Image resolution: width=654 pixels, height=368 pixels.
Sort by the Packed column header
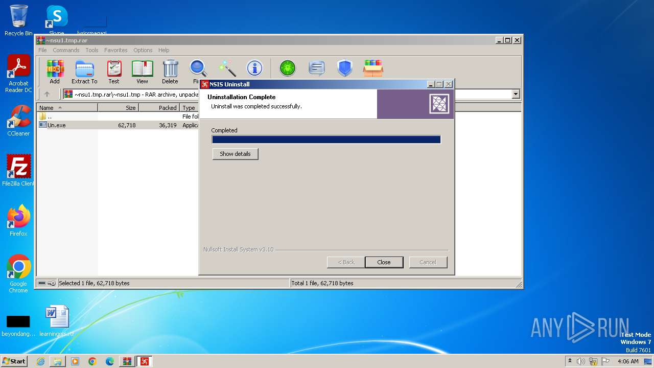click(x=159, y=108)
